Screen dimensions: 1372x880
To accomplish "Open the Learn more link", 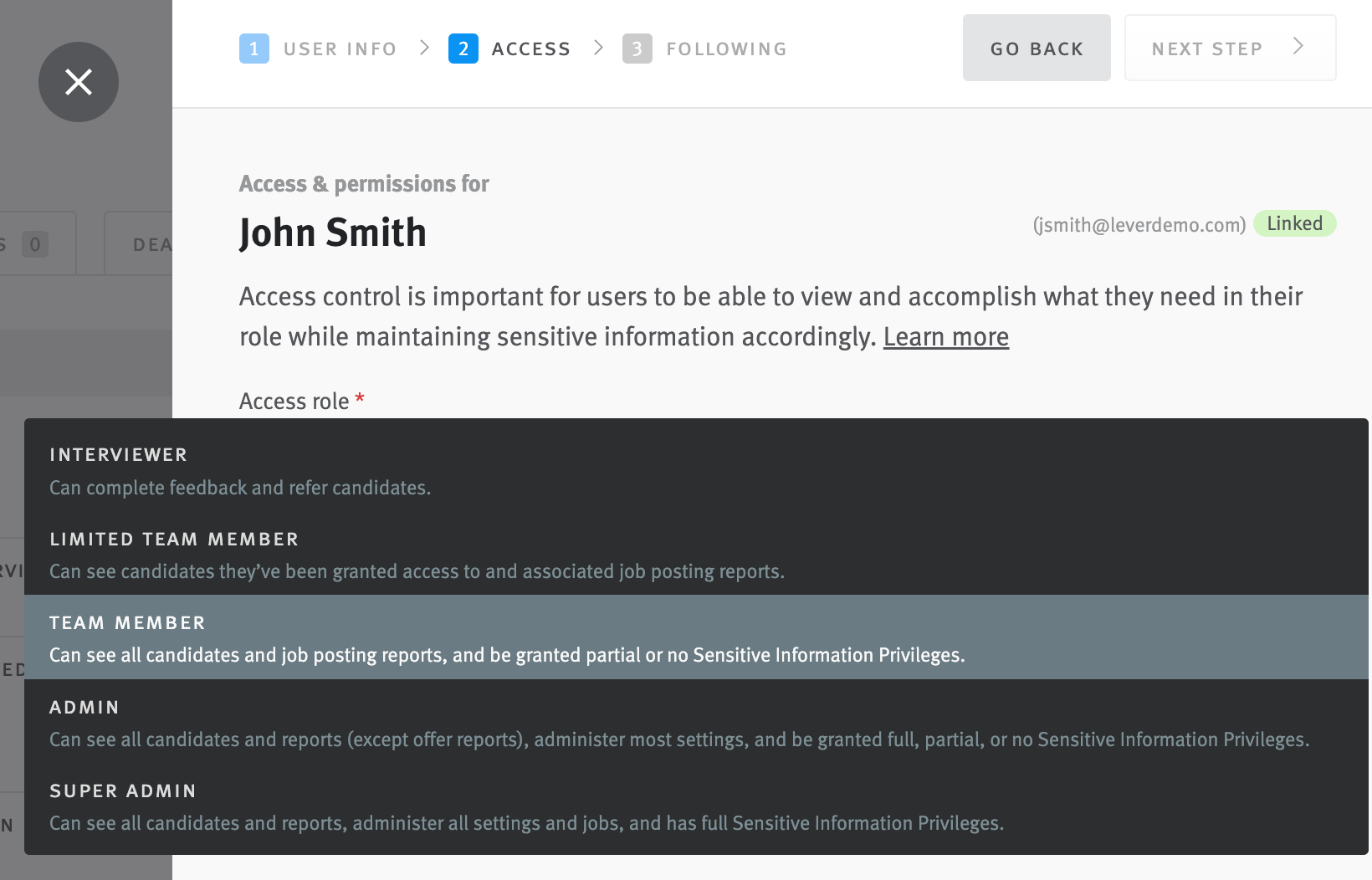I will [946, 336].
